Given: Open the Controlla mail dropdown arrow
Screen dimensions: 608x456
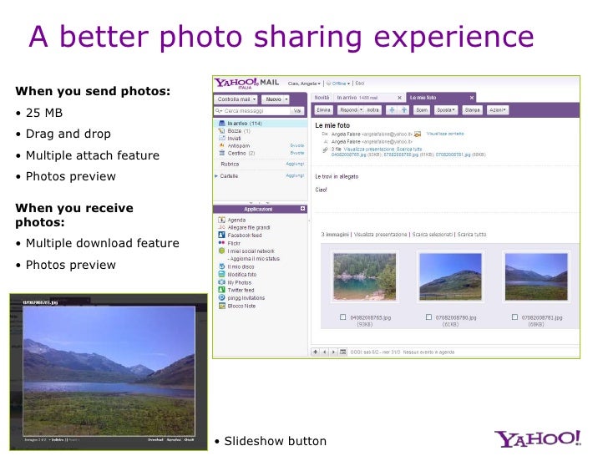Looking at the screenshot, I should coord(255,99).
